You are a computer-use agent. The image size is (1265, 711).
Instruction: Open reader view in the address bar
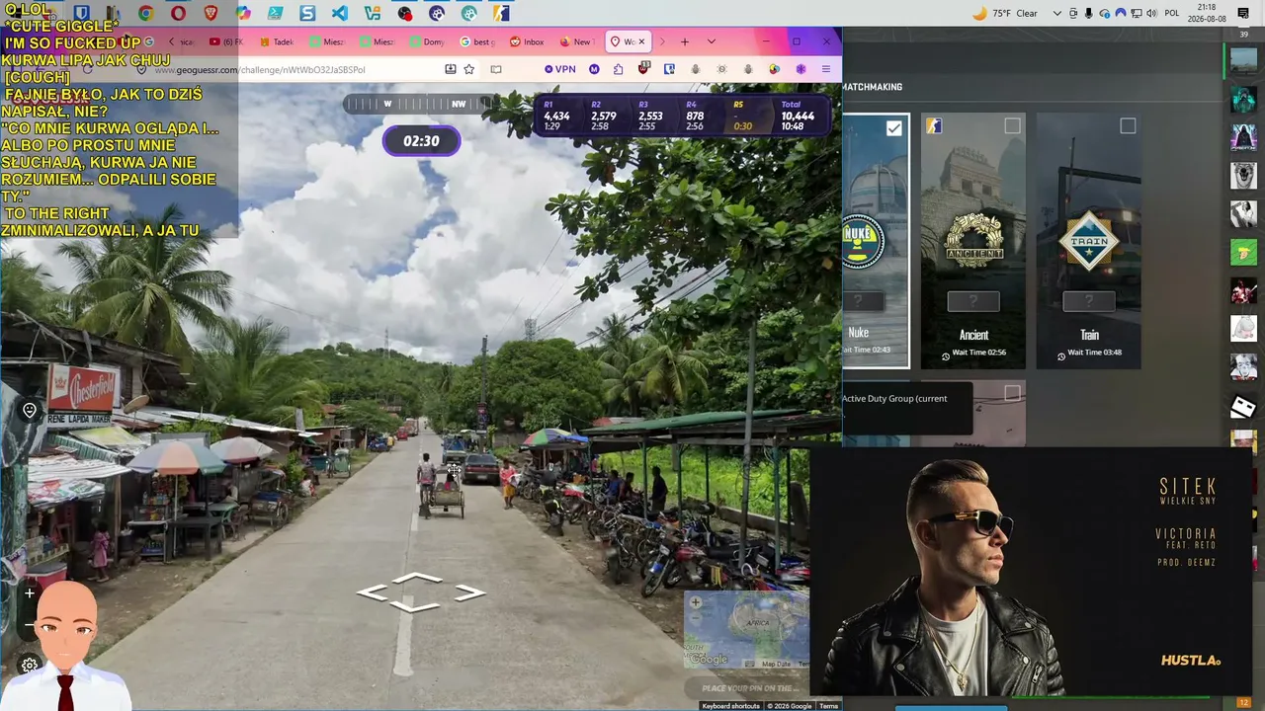pos(496,69)
